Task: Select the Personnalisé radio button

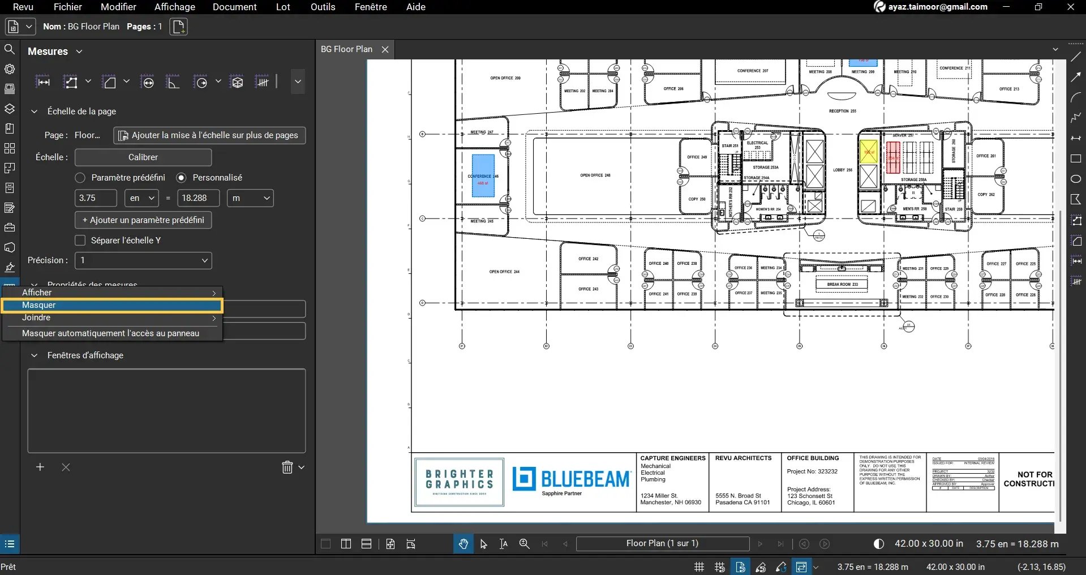Action: tap(182, 177)
